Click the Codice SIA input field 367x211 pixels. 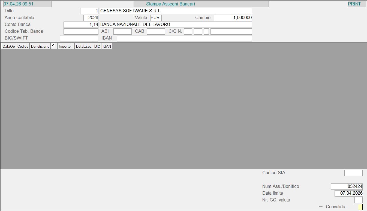tap(353, 173)
